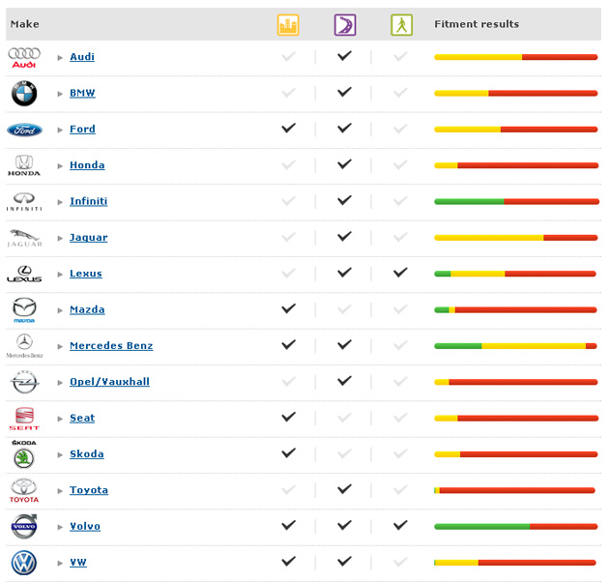
Task: Toggle the Mazda city checkmark
Action: (287, 309)
